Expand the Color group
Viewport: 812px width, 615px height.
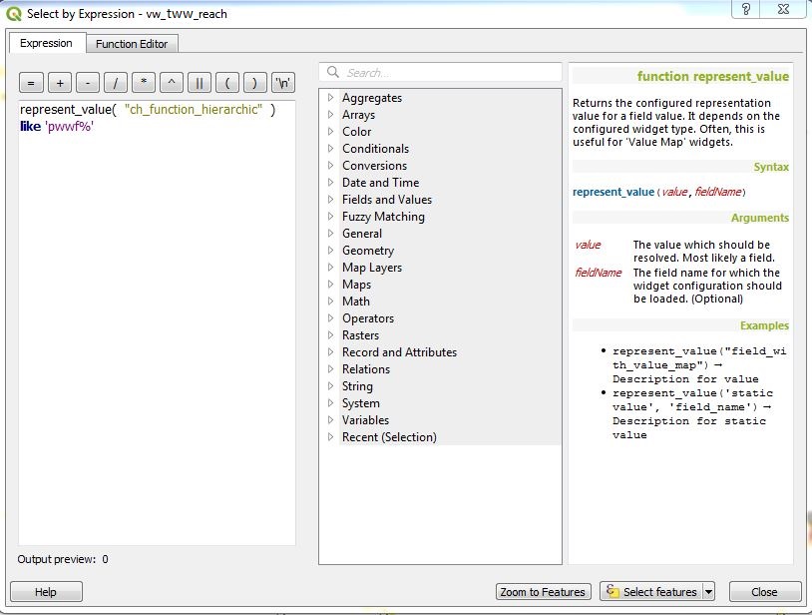330,132
